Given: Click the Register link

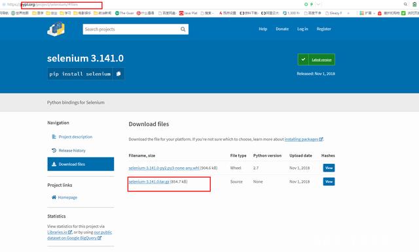Looking at the screenshot, I should pos(323,29).
